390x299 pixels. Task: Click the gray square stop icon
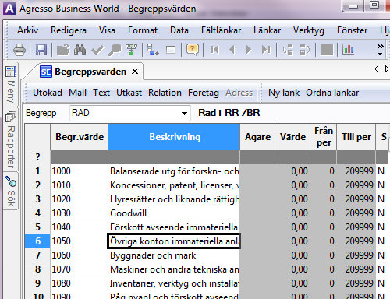[327, 49]
